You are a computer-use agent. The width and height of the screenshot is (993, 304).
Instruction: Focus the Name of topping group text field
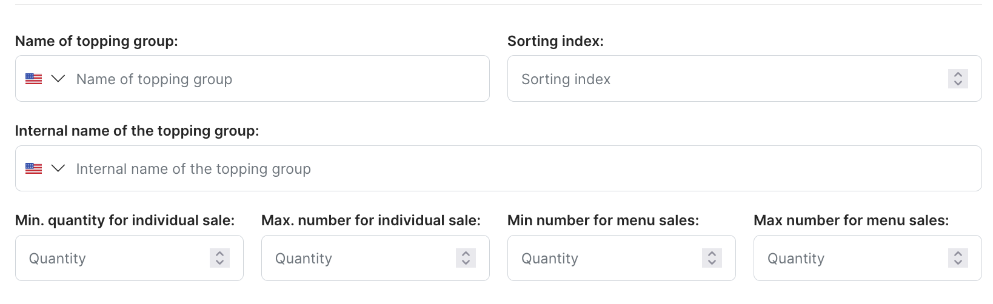click(x=273, y=79)
